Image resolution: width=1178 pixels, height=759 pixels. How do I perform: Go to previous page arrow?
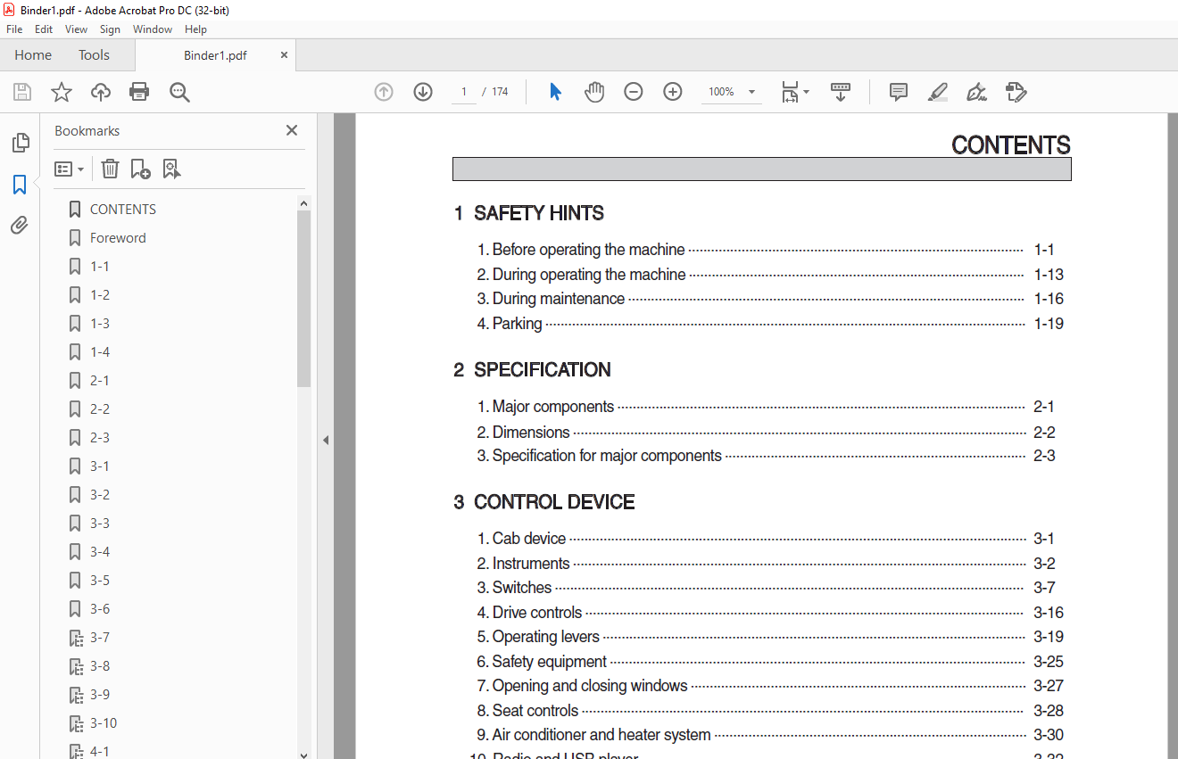pos(384,92)
